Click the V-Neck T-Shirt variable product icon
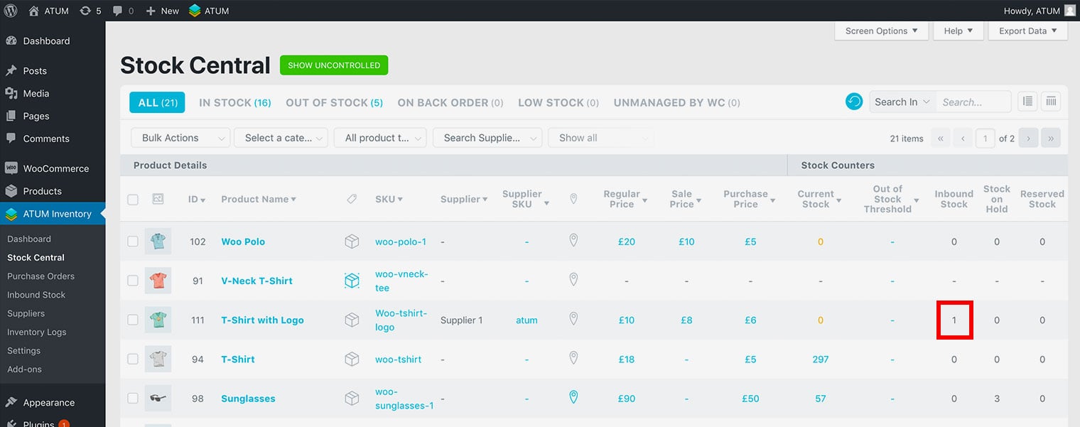Screen dimensions: 1080x427 352,281
